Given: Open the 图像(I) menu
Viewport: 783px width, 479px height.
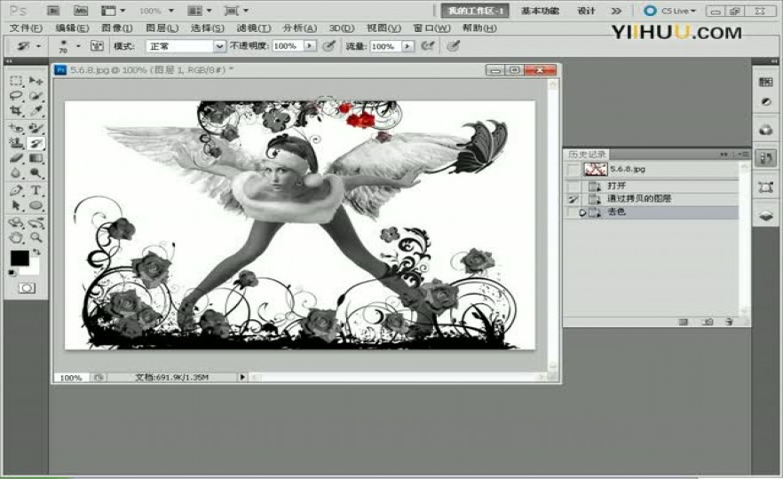Looking at the screenshot, I should pyautogui.click(x=117, y=28).
